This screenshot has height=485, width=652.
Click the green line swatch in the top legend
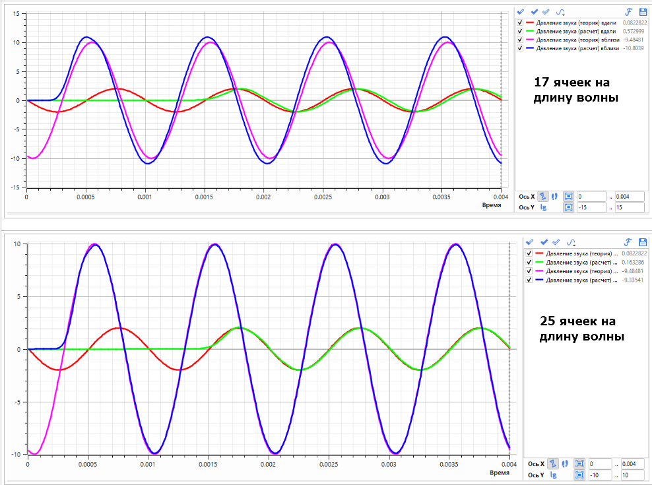click(x=530, y=31)
